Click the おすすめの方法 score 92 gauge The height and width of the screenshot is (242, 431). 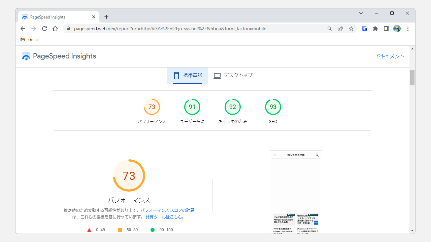point(232,107)
